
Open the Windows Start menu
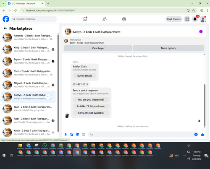click(x=4, y=155)
